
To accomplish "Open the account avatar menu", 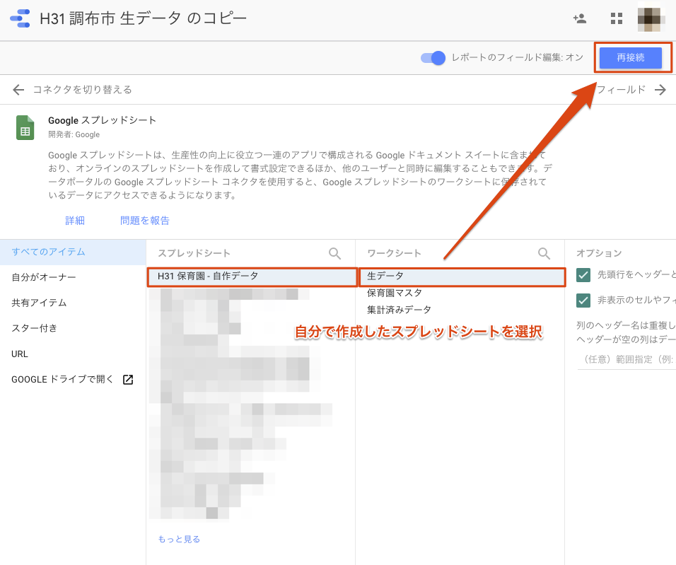I will click(651, 18).
